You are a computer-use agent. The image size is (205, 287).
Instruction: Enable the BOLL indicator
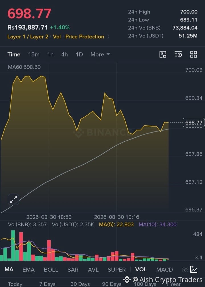click(51, 269)
